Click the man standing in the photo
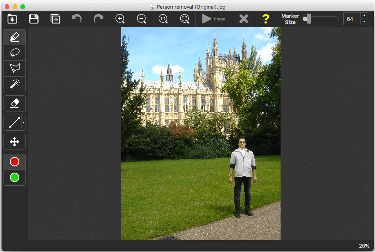The image size is (375, 252). pyautogui.click(x=243, y=177)
